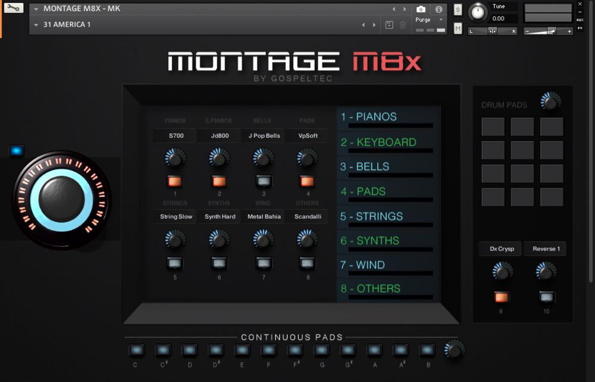Click the S700 slot 1 volume knob
Viewport: 595px width, 382px height.
175,159
